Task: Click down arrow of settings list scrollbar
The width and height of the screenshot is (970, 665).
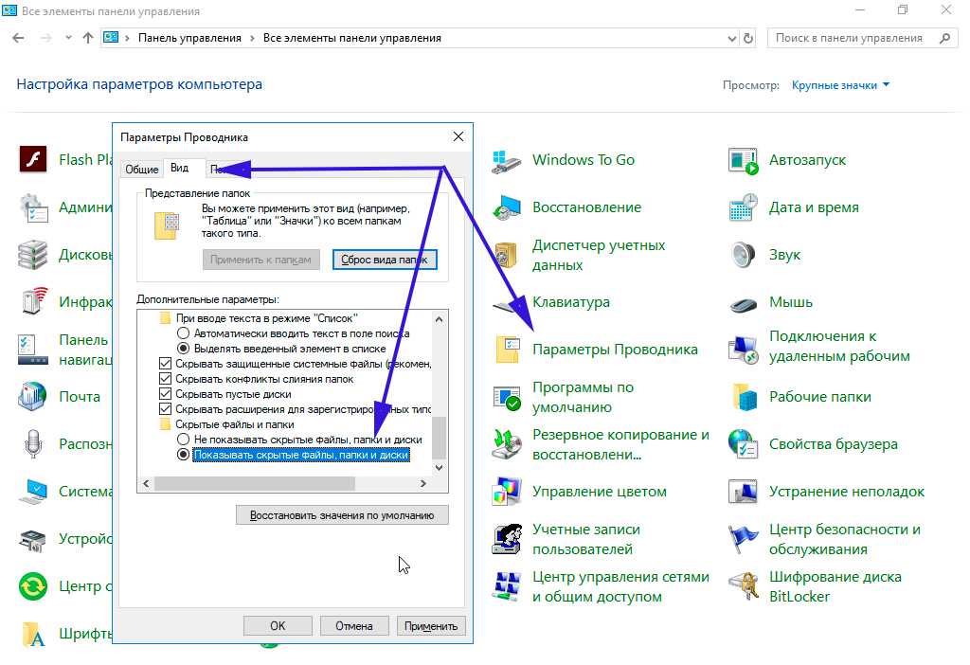Action: coord(439,468)
